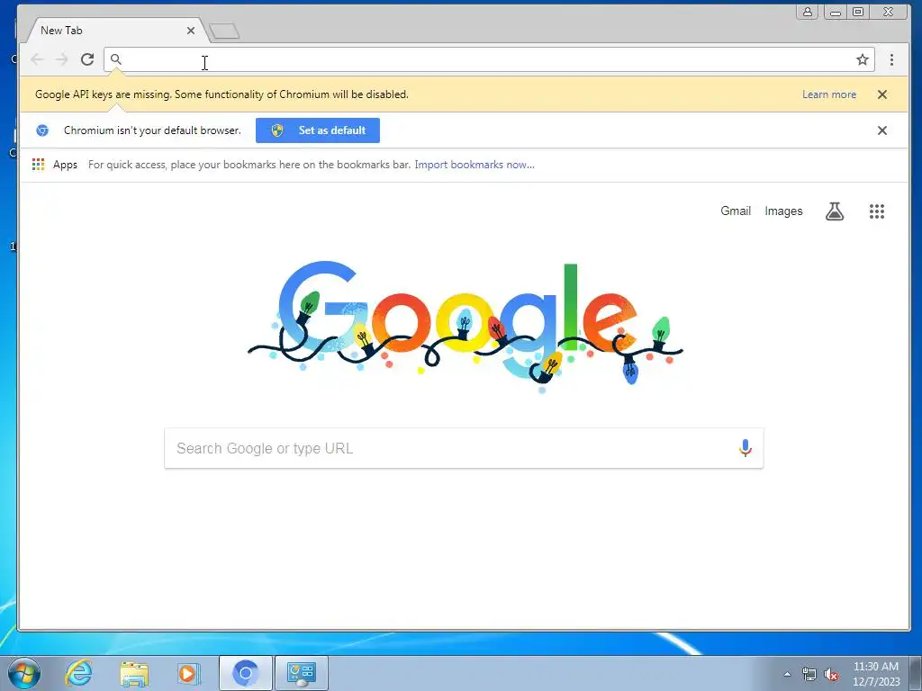Dismiss the default browser infobar
This screenshot has width=922, height=691.
pos(882,130)
